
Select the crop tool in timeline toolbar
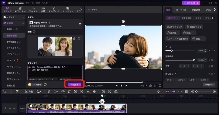coord(69,92)
